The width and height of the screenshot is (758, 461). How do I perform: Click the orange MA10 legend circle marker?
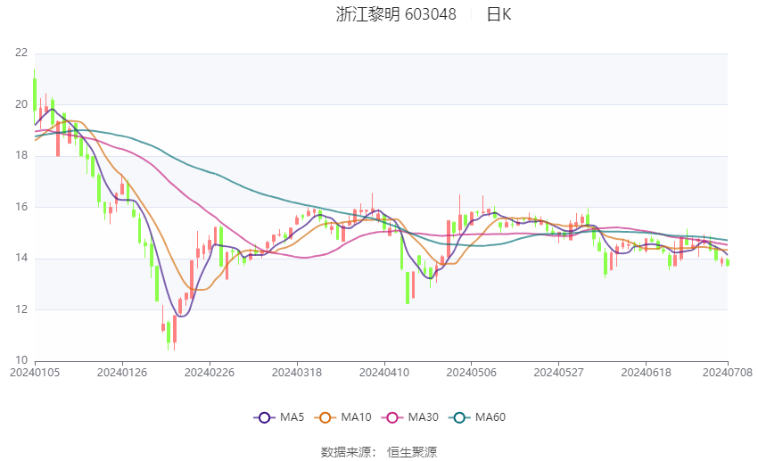tap(325, 417)
